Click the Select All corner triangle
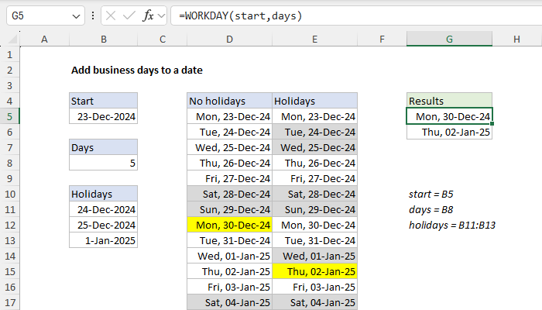 coord(13,40)
